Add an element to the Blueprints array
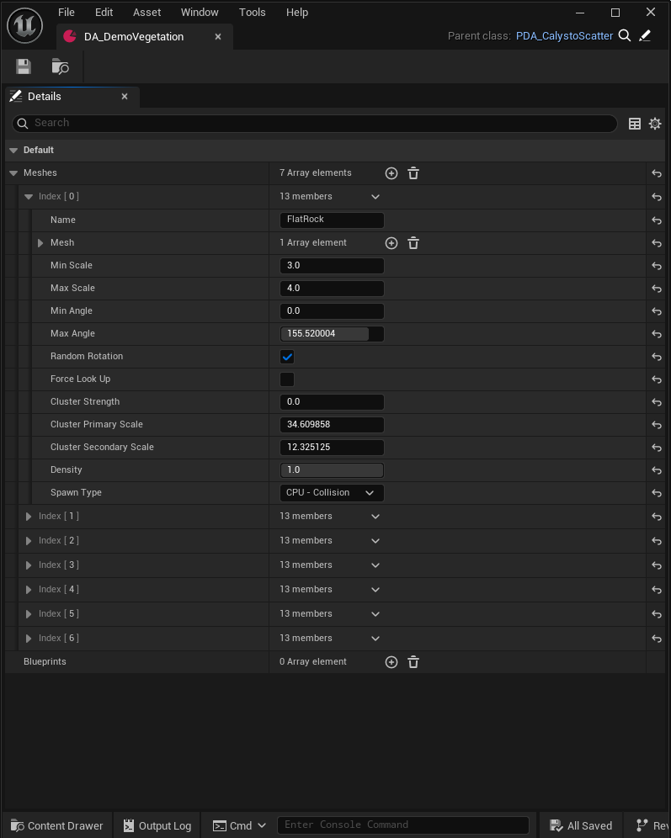The width and height of the screenshot is (671, 838). (391, 662)
